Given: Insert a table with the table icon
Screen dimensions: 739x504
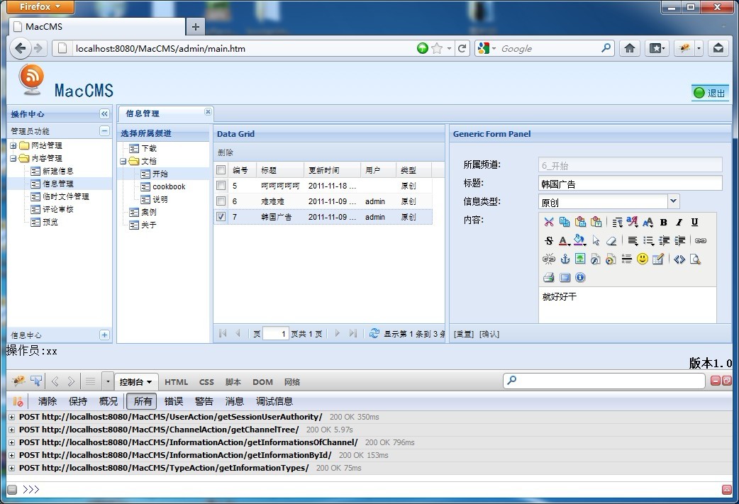Looking at the screenshot, I should [x=658, y=259].
